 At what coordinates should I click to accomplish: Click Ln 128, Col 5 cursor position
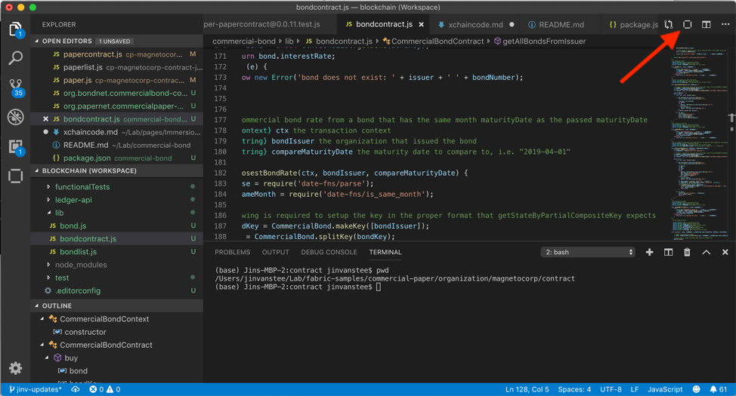[x=527, y=389]
